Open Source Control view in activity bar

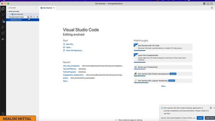click(3, 21)
